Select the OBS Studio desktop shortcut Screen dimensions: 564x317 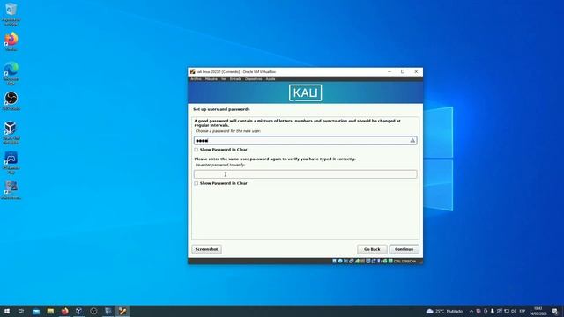coord(11,101)
